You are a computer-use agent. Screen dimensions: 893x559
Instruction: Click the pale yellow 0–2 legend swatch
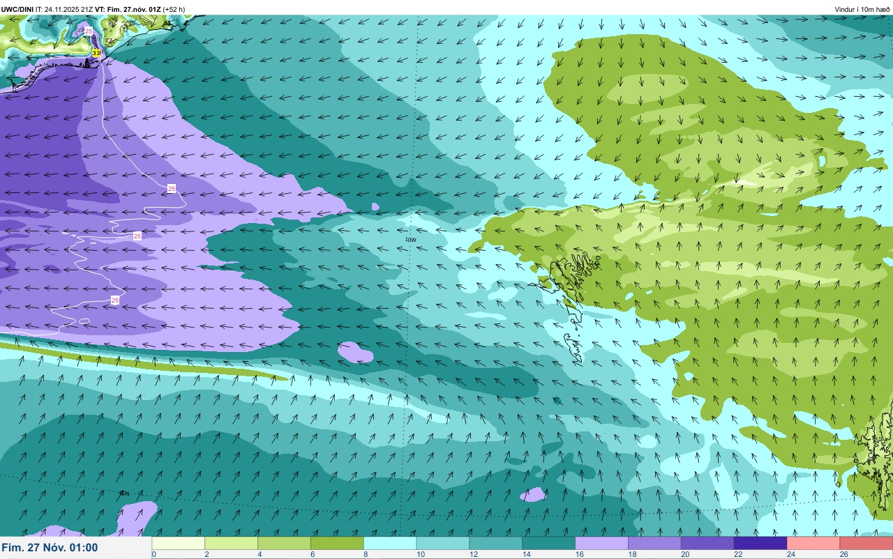[178, 543]
